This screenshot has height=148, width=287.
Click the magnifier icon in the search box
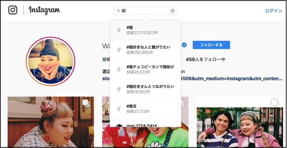click(118, 11)
